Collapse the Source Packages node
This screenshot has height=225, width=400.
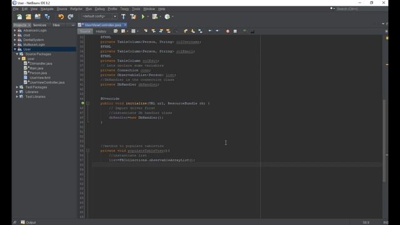(17, 54)
